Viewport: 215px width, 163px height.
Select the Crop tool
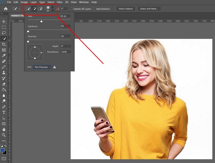coord(4,44)
